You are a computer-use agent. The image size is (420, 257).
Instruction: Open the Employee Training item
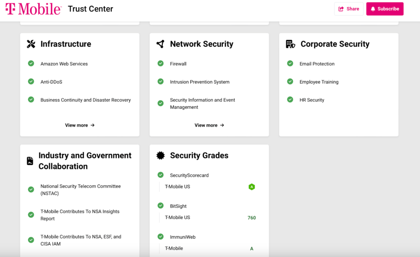319,82
